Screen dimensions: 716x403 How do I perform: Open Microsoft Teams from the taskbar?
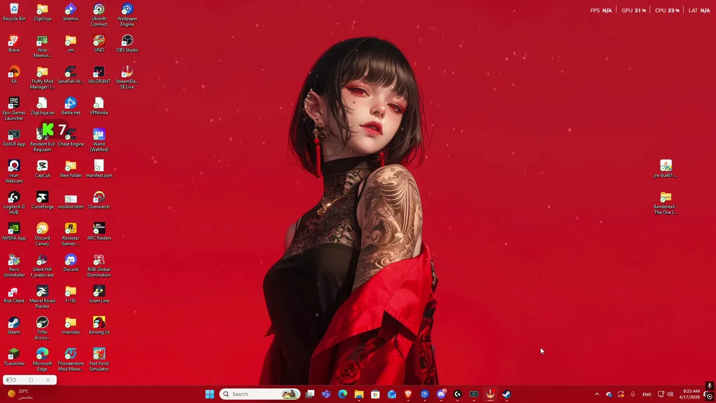click(x=326, y=394)
